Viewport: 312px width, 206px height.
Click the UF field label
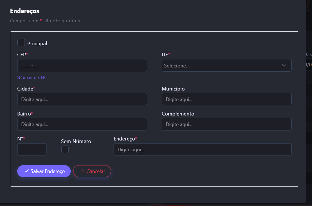pos(165,55)
